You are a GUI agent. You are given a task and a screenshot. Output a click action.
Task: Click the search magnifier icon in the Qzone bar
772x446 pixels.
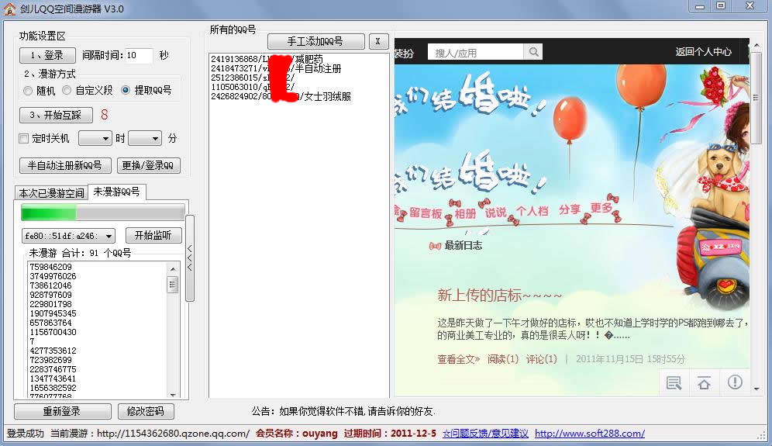pyautogui.click(x=533, y=52)
